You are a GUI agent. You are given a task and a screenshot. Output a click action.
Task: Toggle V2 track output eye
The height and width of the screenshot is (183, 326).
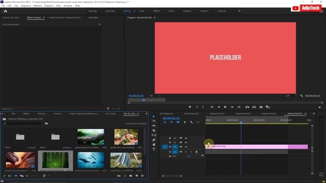186,142
